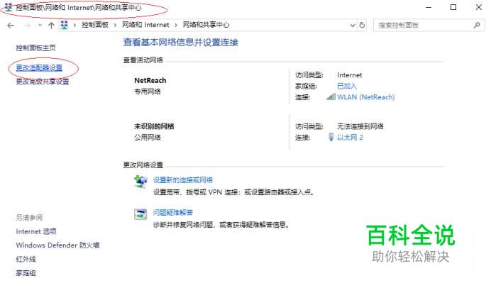Click 专用网络 label under NetReach
Image resolution: width=491 pixels, height=288 pixels.
[148, 92]
